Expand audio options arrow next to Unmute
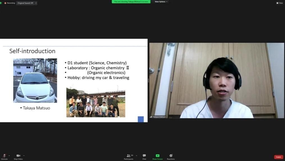 pos(9,155)
